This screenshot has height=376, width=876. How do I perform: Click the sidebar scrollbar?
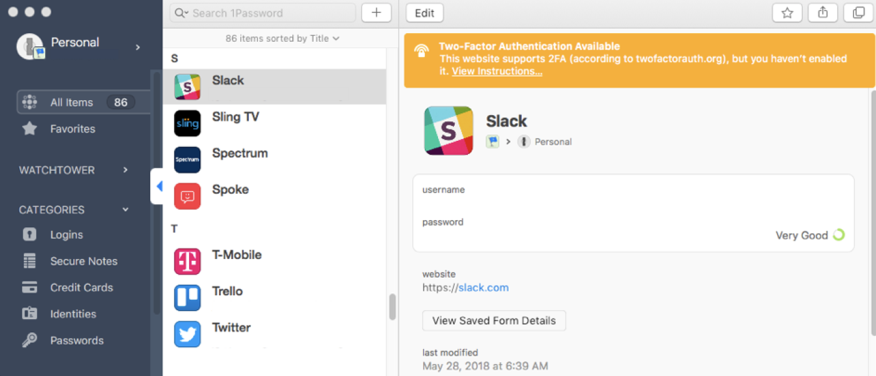pos(156,194)
